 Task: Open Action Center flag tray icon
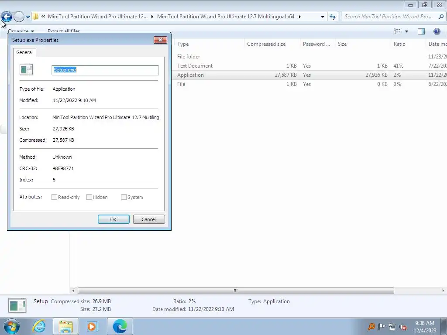(x=382, y=326)
